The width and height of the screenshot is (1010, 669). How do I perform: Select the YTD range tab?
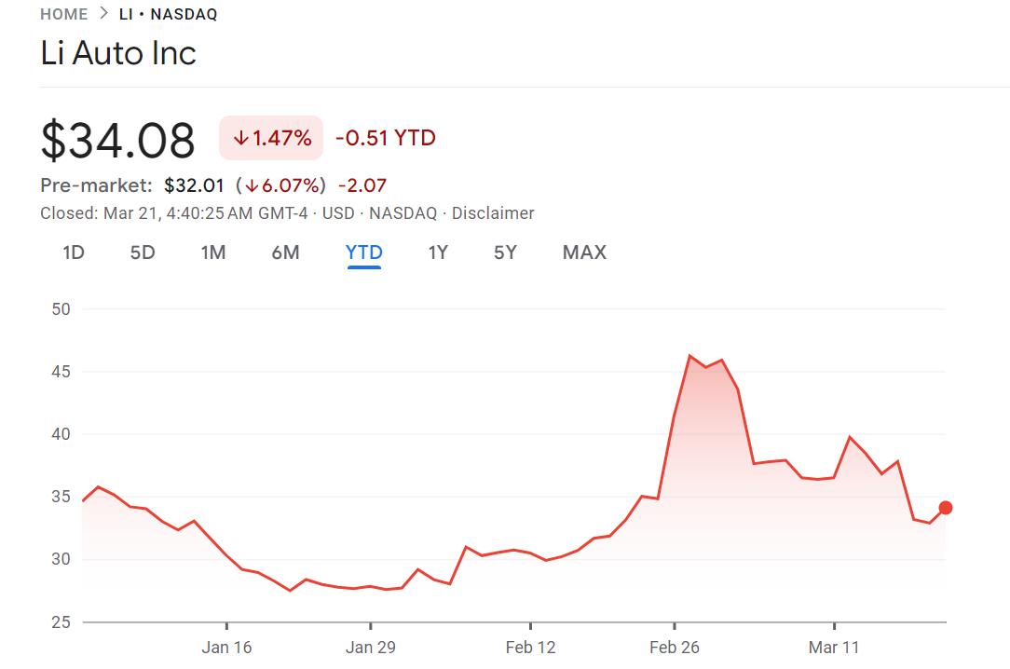pos(363,253)
